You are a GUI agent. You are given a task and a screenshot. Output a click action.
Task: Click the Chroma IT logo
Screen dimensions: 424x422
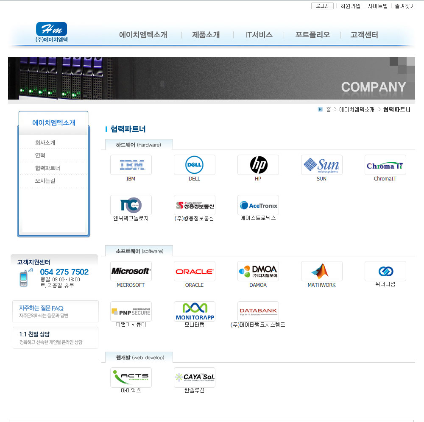[x=385, y=165]
